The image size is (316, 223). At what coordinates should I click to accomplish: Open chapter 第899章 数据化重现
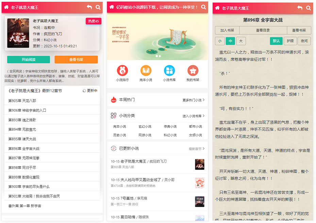[52, 177]
